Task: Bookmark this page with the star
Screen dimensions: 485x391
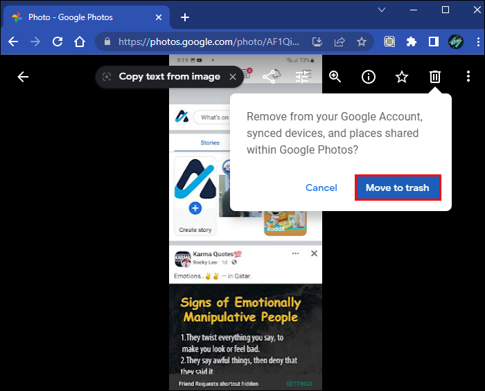Action: click(x=361, y=42)
